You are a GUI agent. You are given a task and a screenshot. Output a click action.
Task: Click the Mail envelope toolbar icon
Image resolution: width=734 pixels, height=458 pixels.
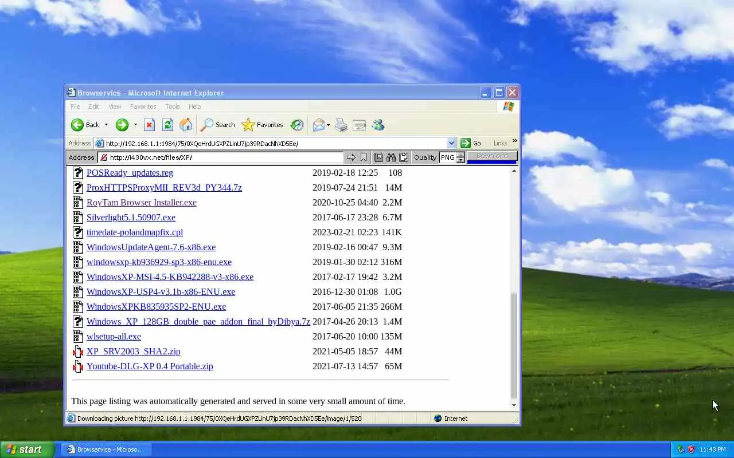[319, 125]
